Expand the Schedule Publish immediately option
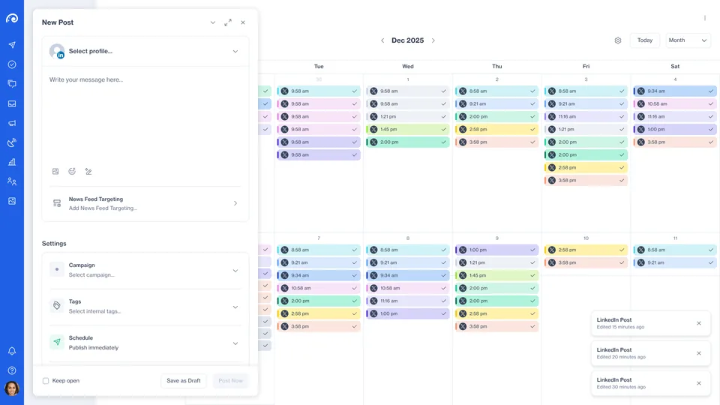Viewport: 720px width, 405px height. tap(145, 343)
